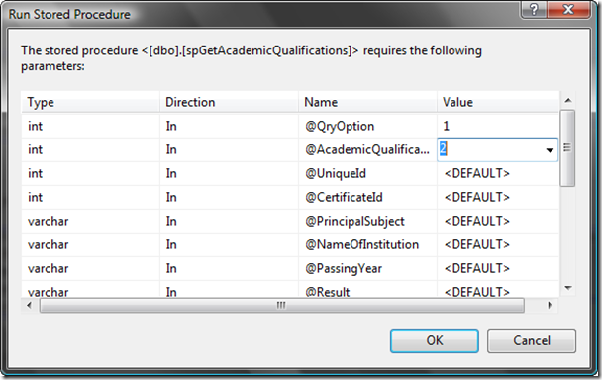Click the int type cell of @CertificateId
This screenshot has width=602, height=380.
[x=91, y=197]
